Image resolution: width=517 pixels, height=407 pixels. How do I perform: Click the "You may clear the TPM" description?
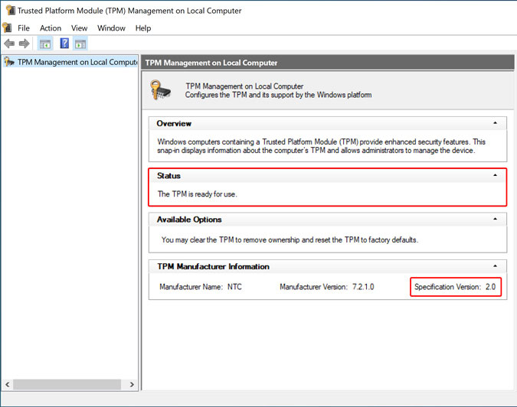tap(290, 239)
